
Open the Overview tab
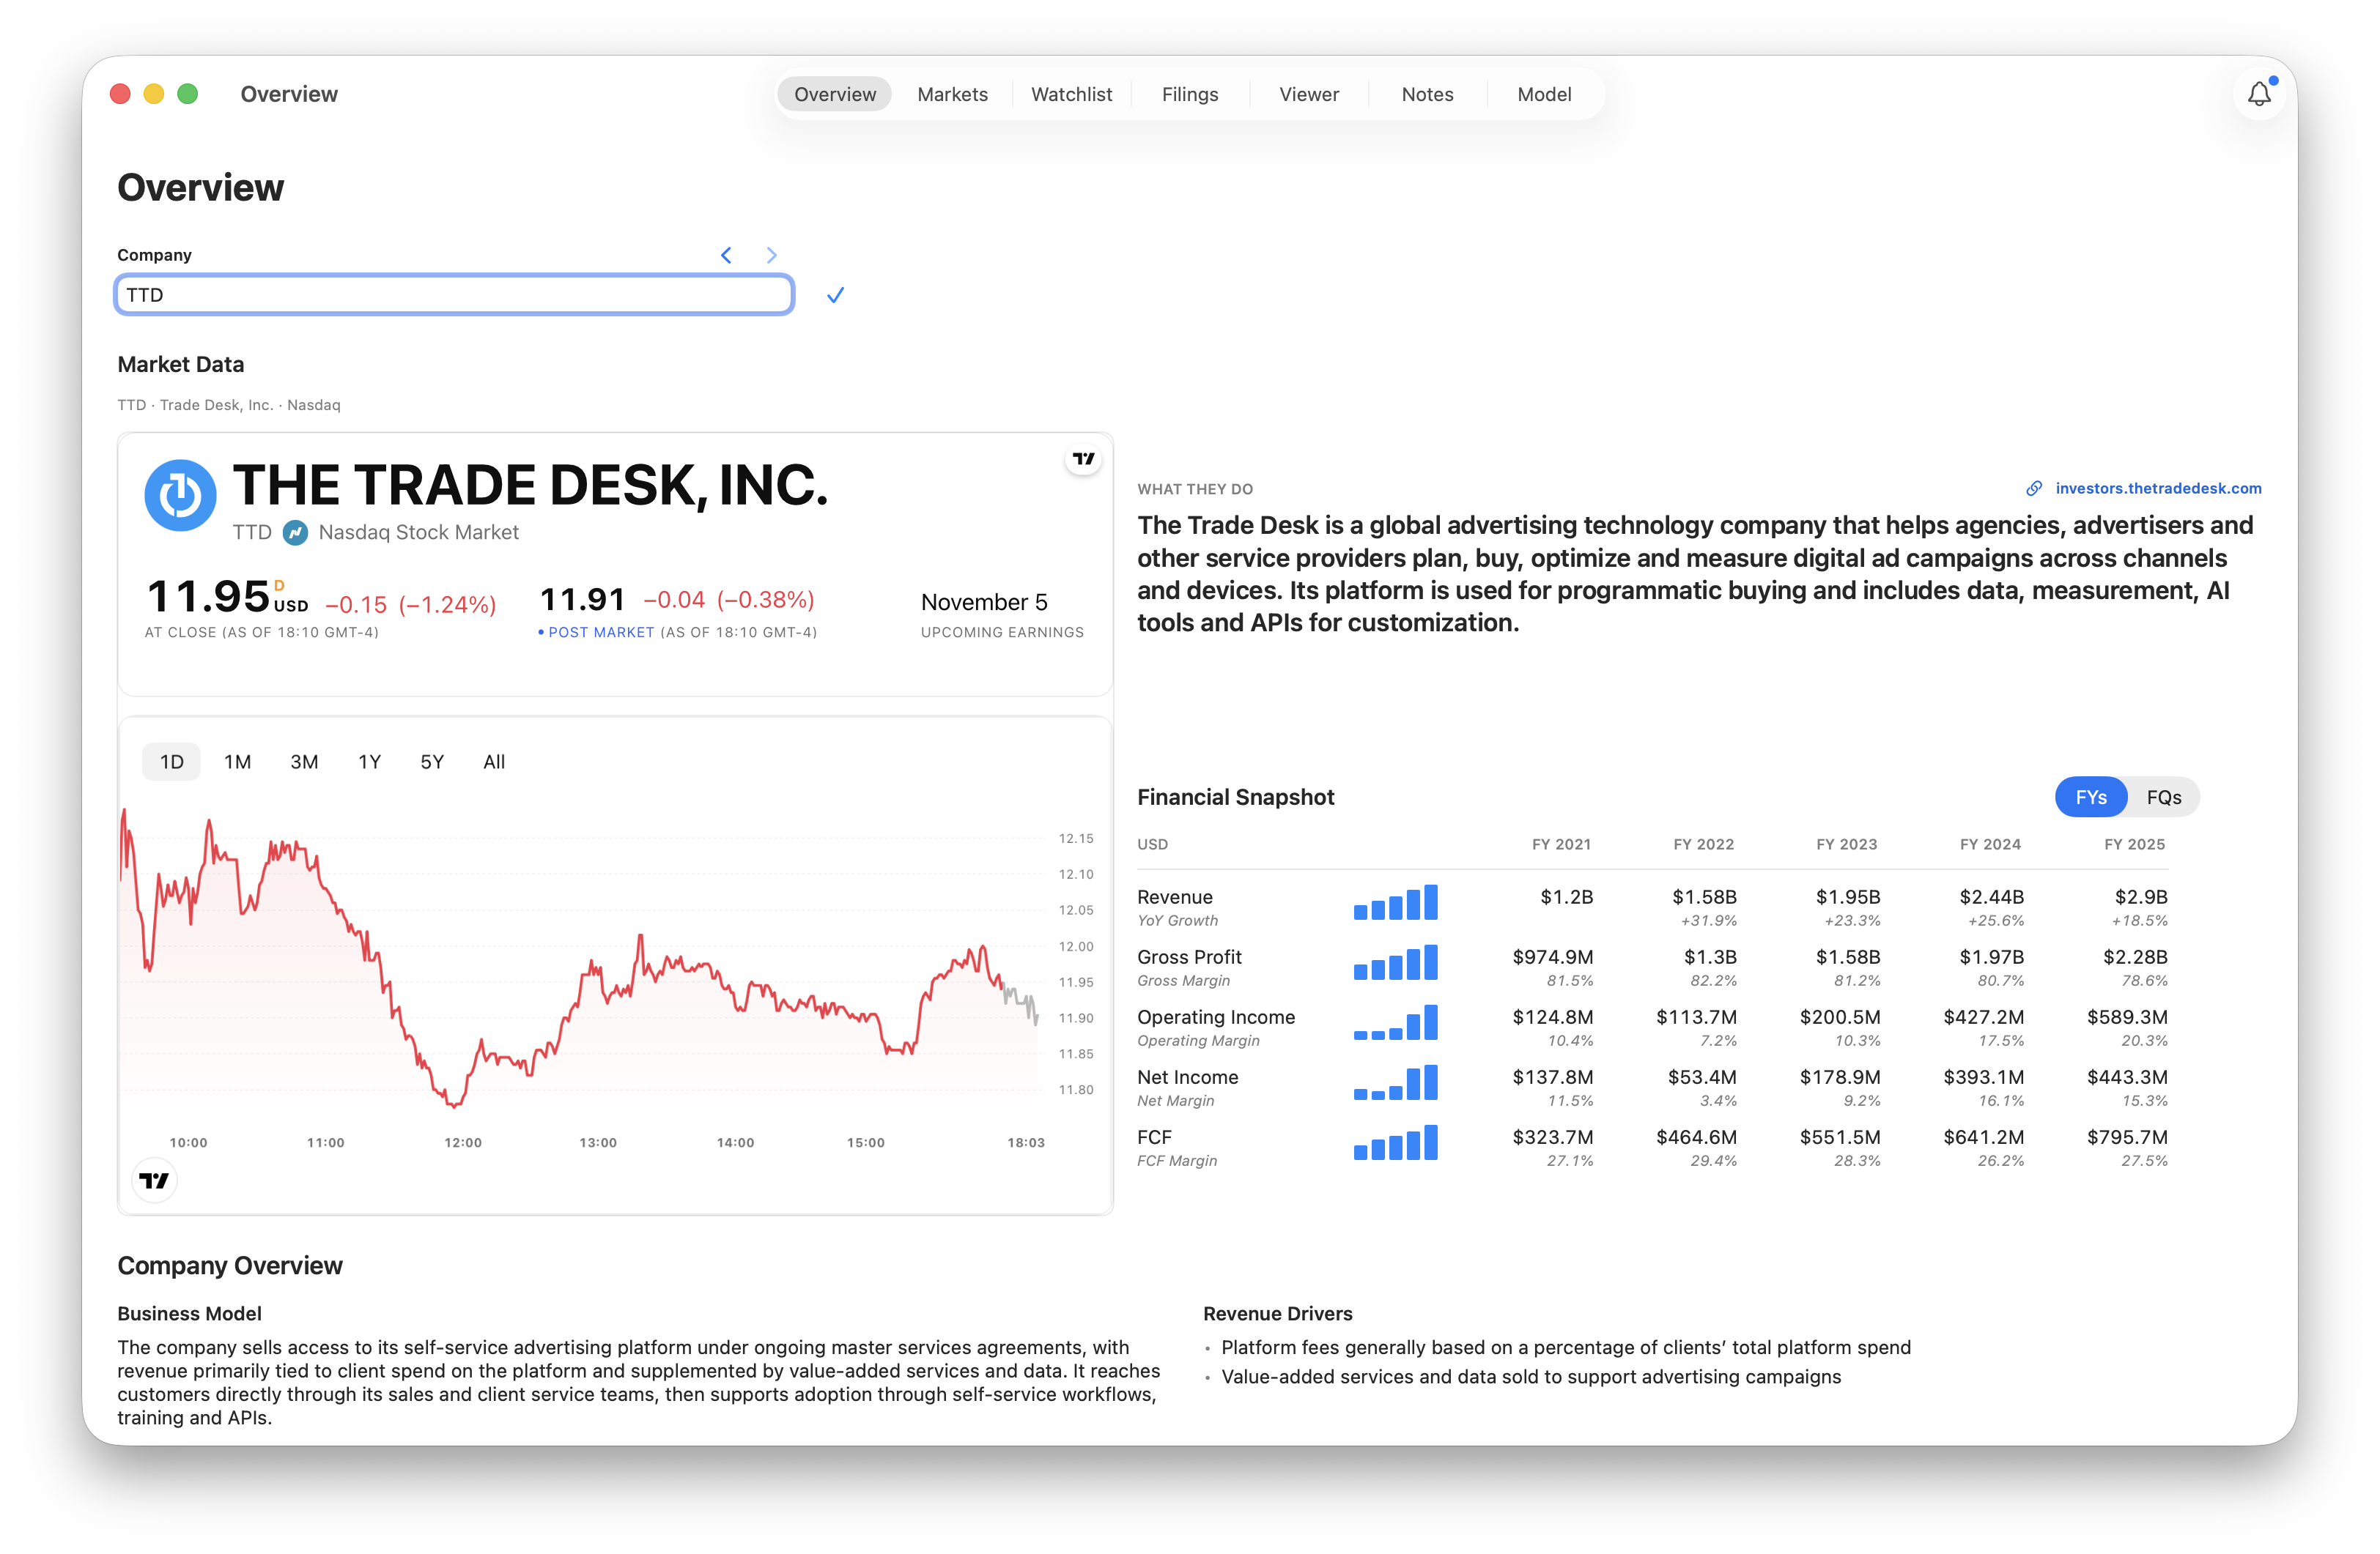[835, 94]
